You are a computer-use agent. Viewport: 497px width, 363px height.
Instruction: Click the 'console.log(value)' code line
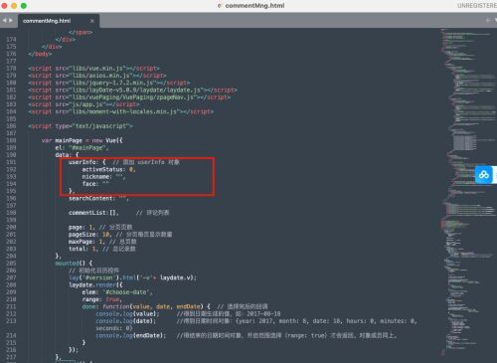click(188, 314)
